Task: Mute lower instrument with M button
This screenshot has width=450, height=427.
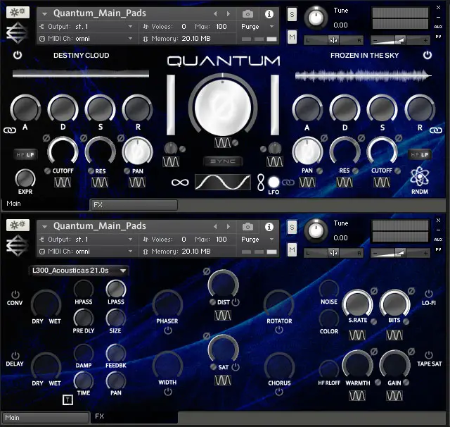Action: [x=292, y=250]
